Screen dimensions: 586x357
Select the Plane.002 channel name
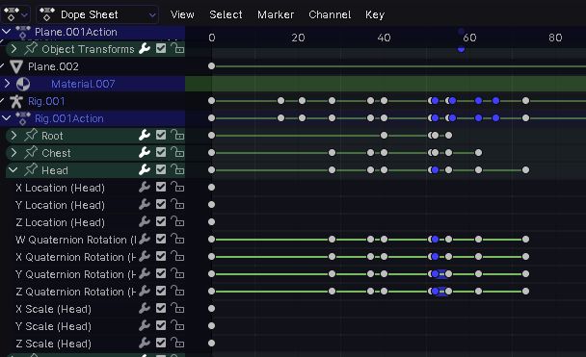pyautogui.click(x=53, y=66)
